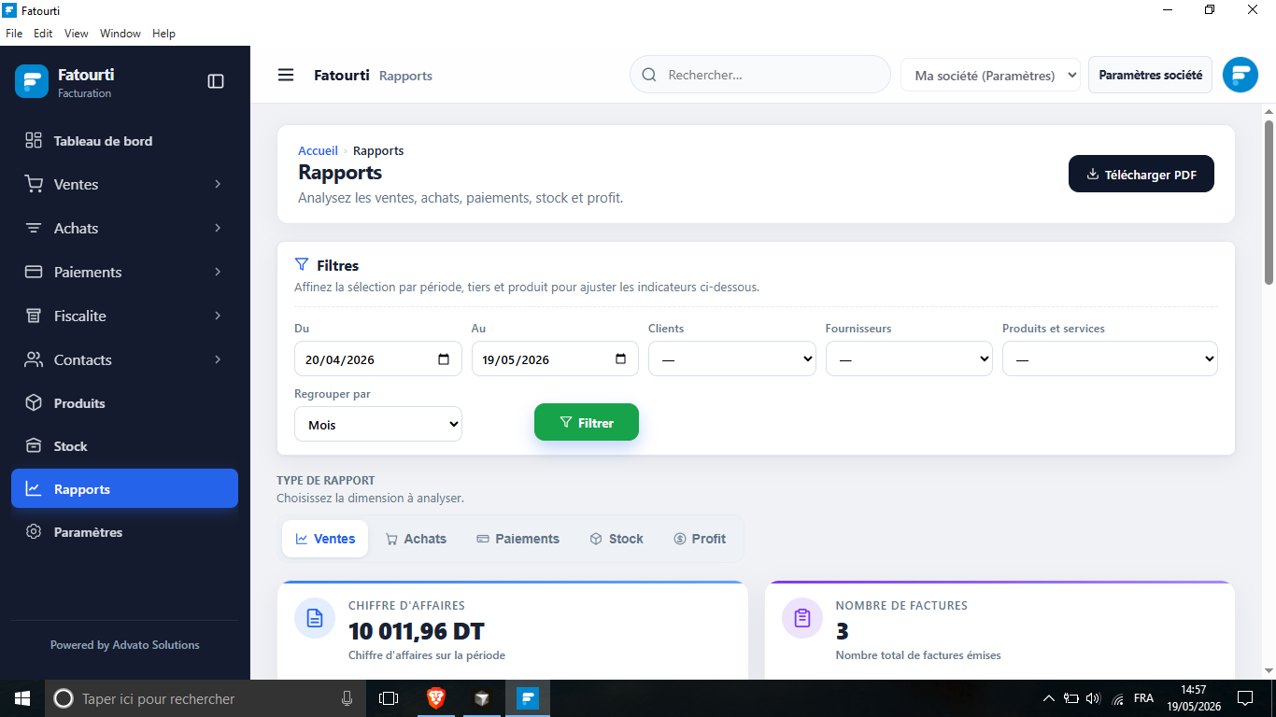Click the Fatourti logo in the sidebar

pos(32,81)
